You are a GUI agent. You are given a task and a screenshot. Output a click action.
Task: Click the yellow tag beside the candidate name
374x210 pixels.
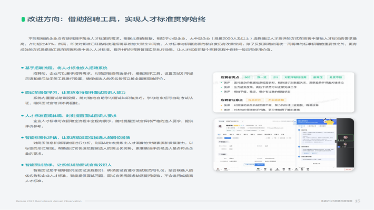coord(236,125)
